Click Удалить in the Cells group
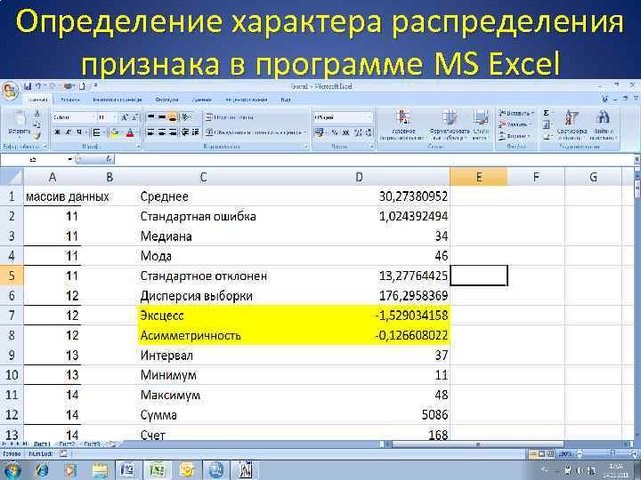The height and width of the screenshot is (480, 641). tap(515, 124)
